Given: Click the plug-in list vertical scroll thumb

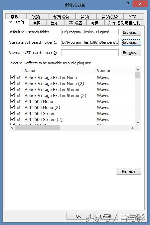Looking at the screenshot, I should [138, 75].
